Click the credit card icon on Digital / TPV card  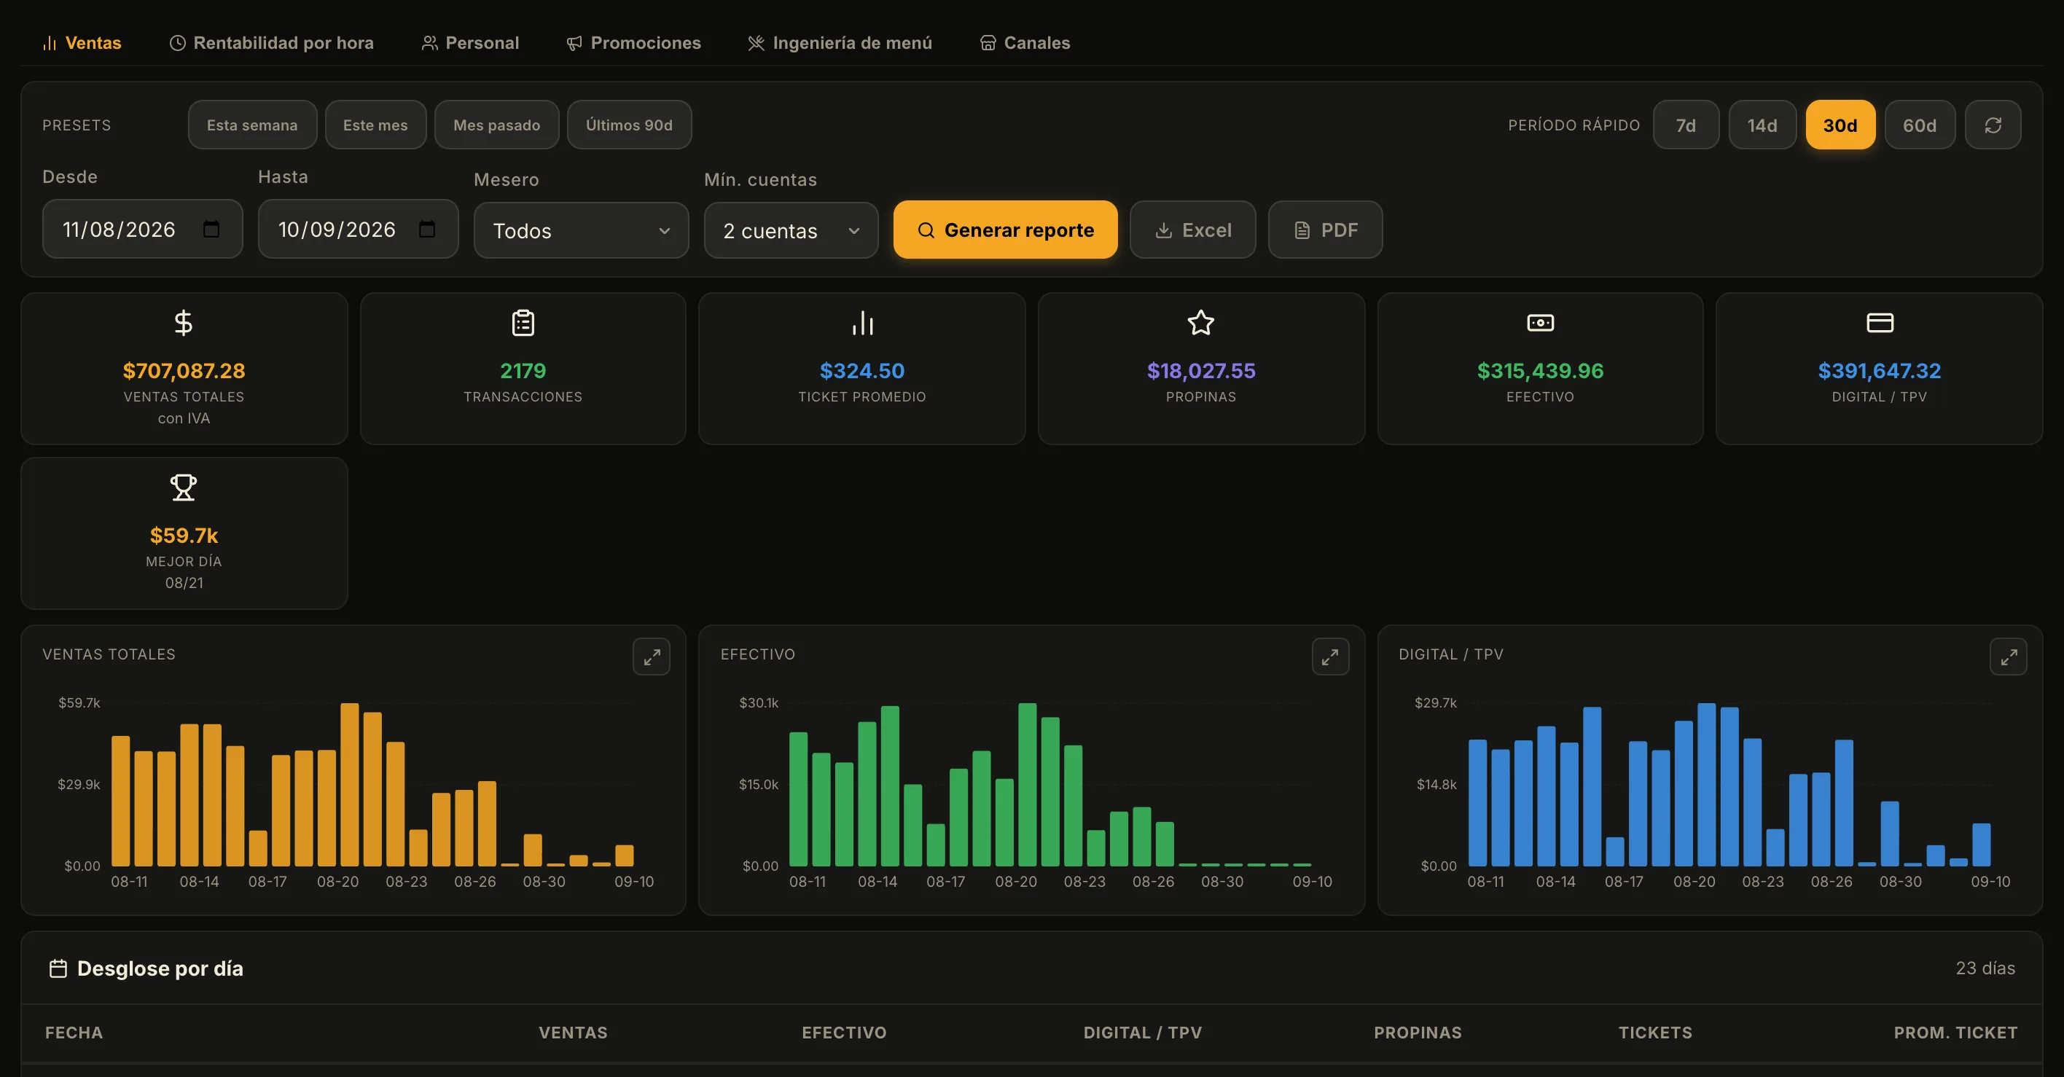coord(1880,322)
